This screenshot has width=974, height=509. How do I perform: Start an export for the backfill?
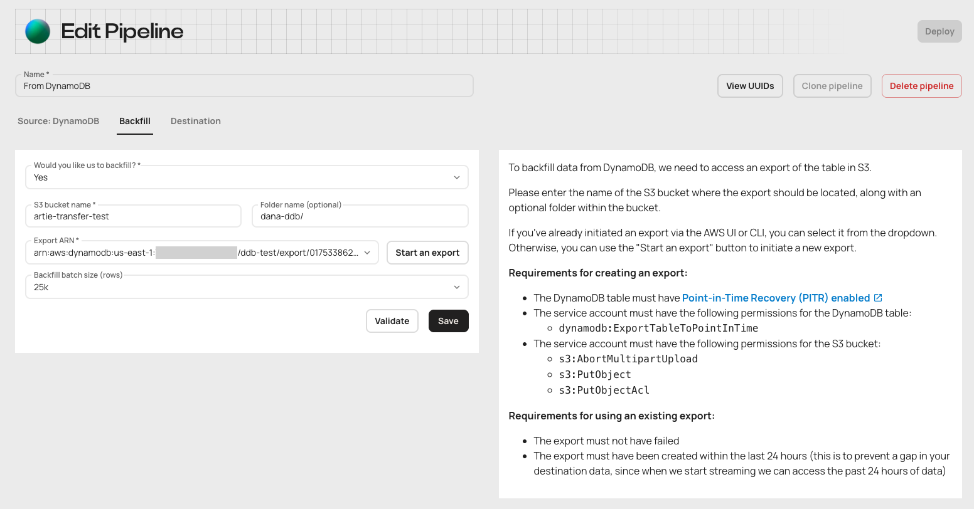427,253
